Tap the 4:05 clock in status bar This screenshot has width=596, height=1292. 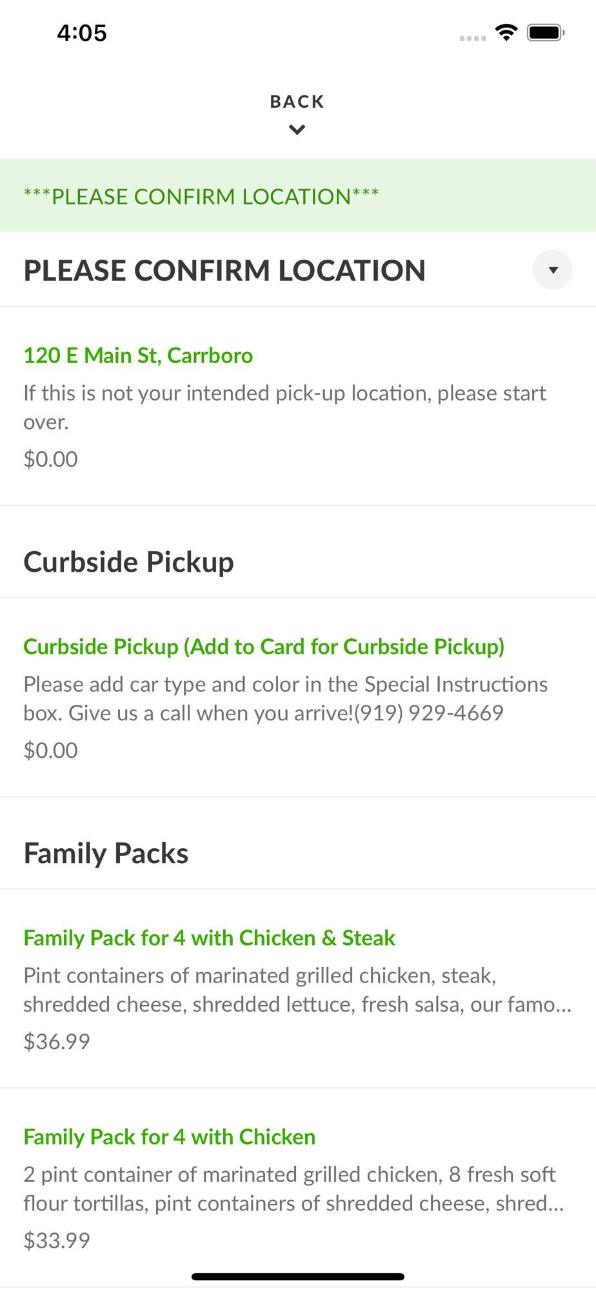82,33
